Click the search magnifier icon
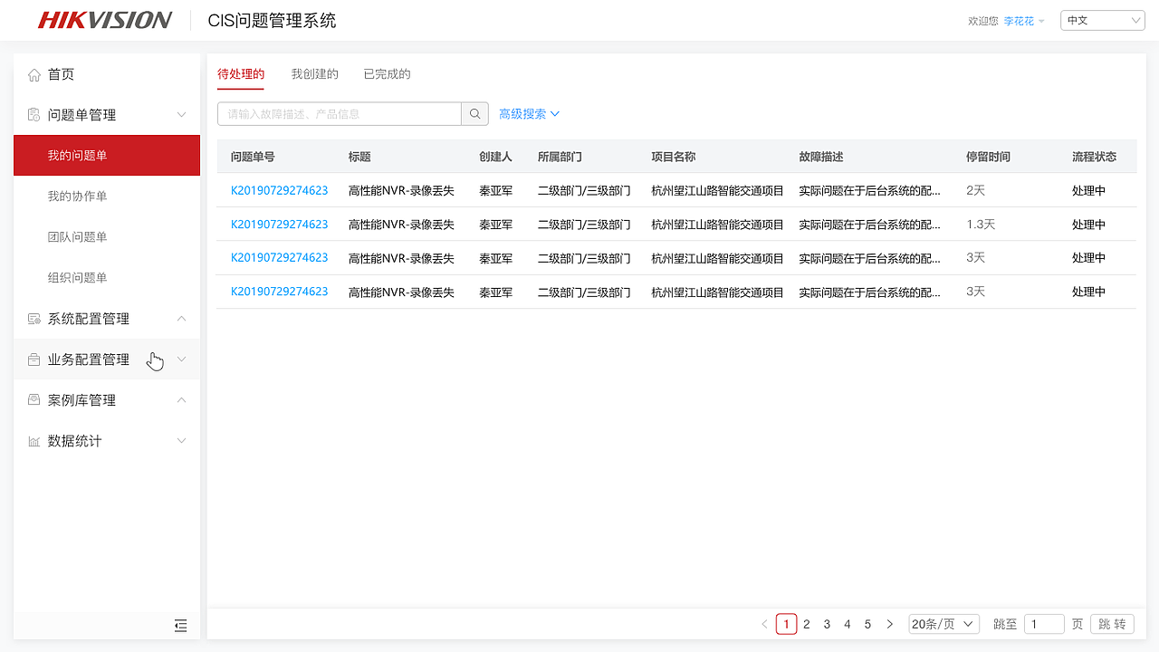The image size is (1159, 652). point(474,113)
